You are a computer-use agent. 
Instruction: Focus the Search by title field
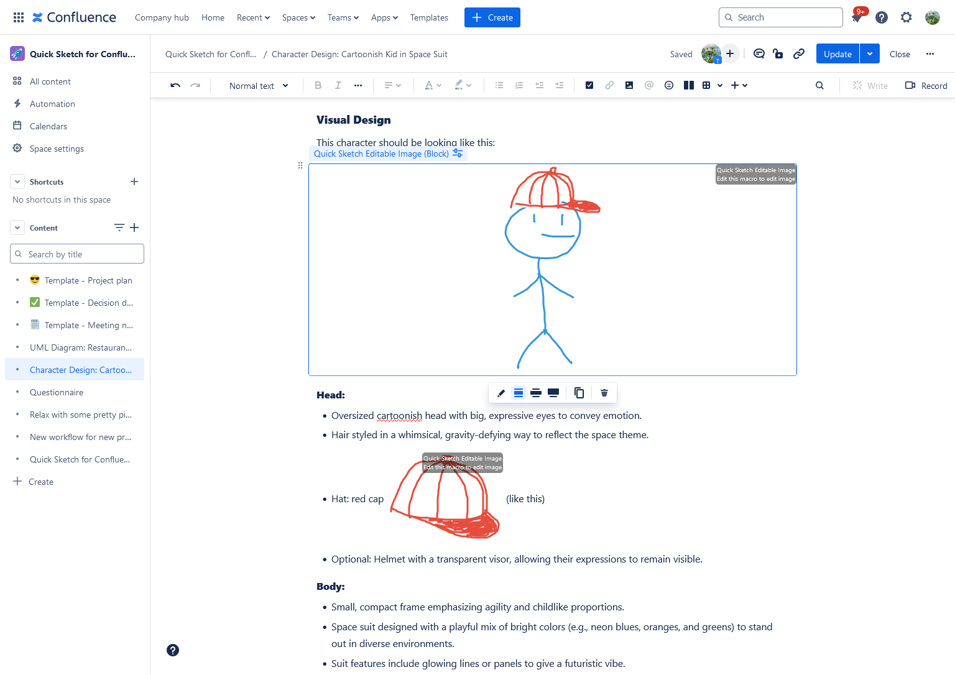77,254
